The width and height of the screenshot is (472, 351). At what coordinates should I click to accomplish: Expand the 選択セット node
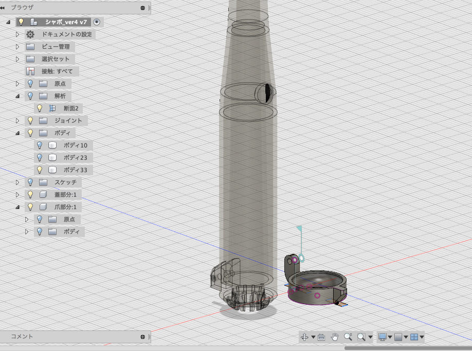(17, 59)
